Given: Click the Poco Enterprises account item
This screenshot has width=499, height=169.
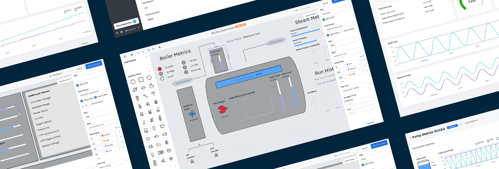Looking at the screenshot, I should click(x=127, y=23).
